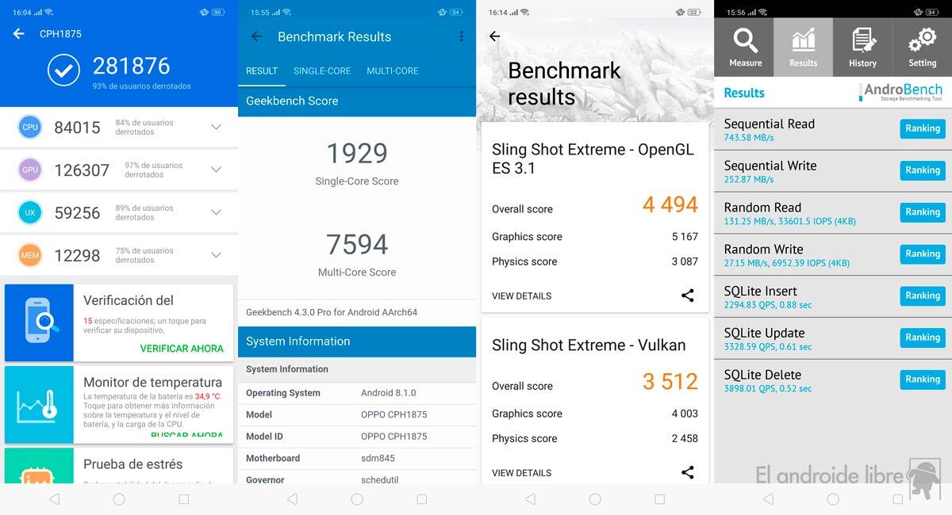Open AndroBench Measure tab
Image resolution: width=952 pixels, height=515 pixels.
745,48
